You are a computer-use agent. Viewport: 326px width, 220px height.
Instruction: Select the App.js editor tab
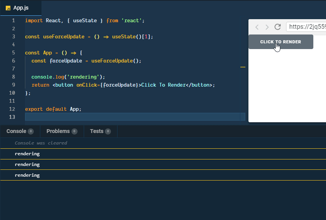click(21, 8)
